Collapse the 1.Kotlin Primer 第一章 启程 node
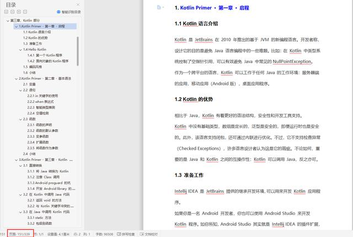 pyautogui.click(x=16, y=27)
